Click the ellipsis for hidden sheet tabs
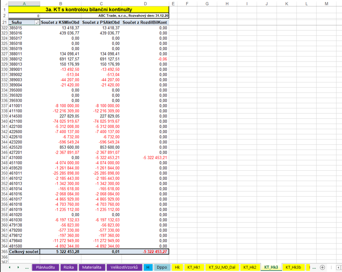This screenshot has width=342, height=272. pyautogui.click(x=27, y=267)
